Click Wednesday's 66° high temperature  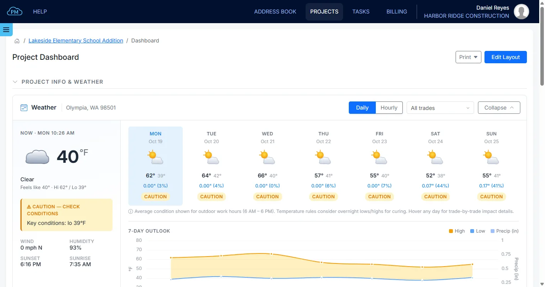262,176
